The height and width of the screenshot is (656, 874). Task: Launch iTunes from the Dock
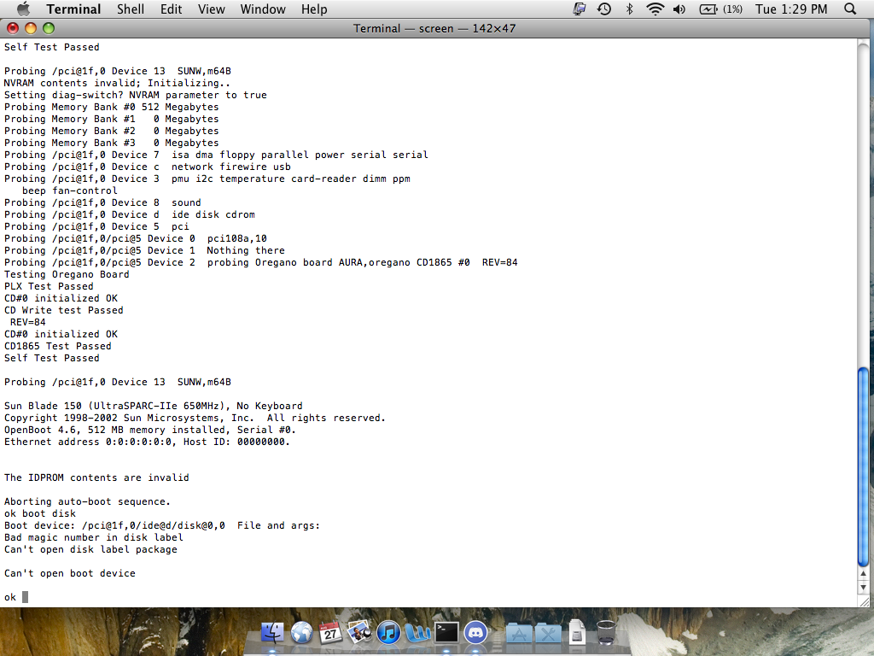tap(388, 632)
